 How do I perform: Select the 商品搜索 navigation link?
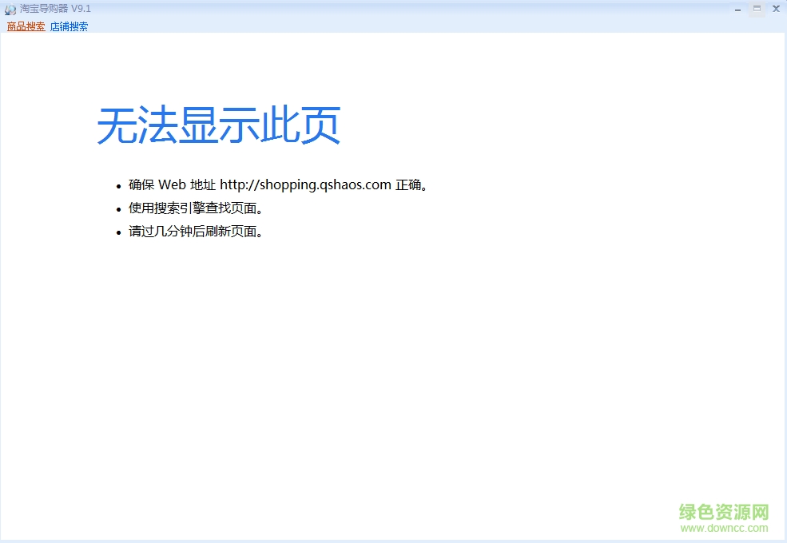point(25,26)
